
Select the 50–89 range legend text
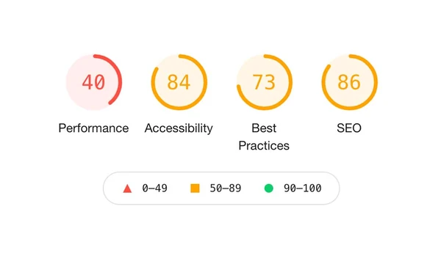(x=226, y=188)
